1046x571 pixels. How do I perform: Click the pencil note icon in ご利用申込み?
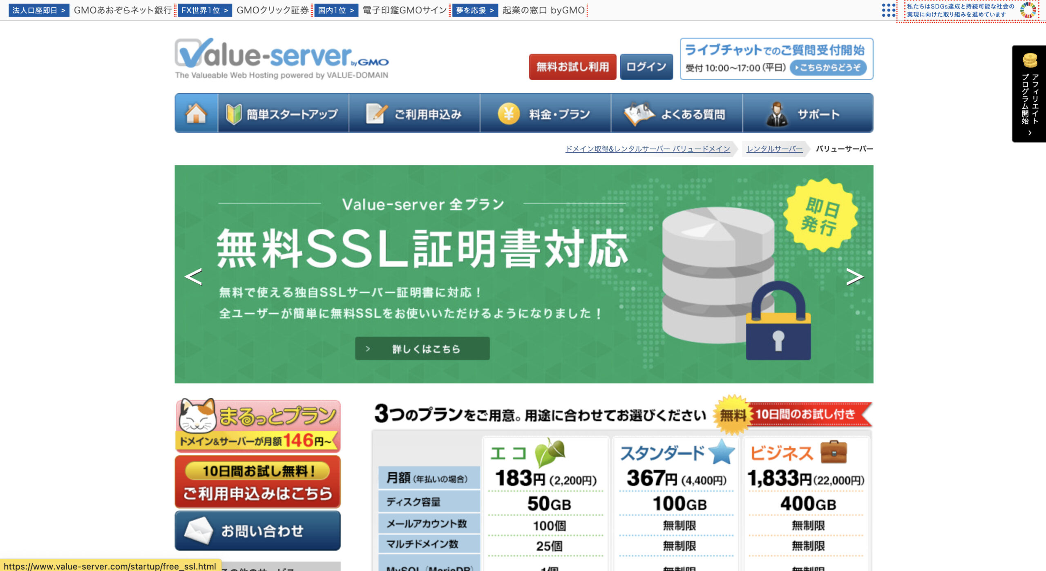376,113
